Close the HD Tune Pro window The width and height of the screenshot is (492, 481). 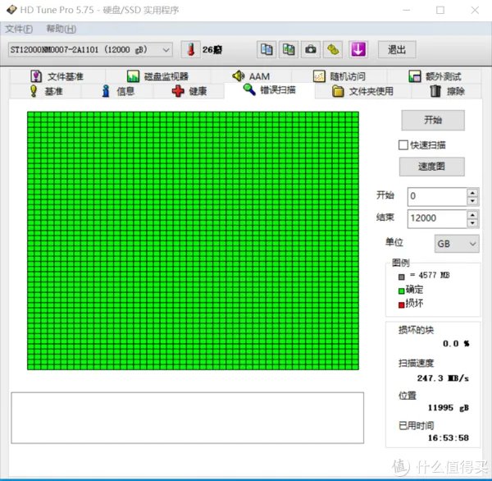[475, 10]
